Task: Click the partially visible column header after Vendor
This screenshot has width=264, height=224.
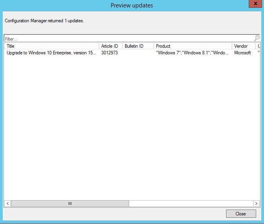Action: click(258, 46)
